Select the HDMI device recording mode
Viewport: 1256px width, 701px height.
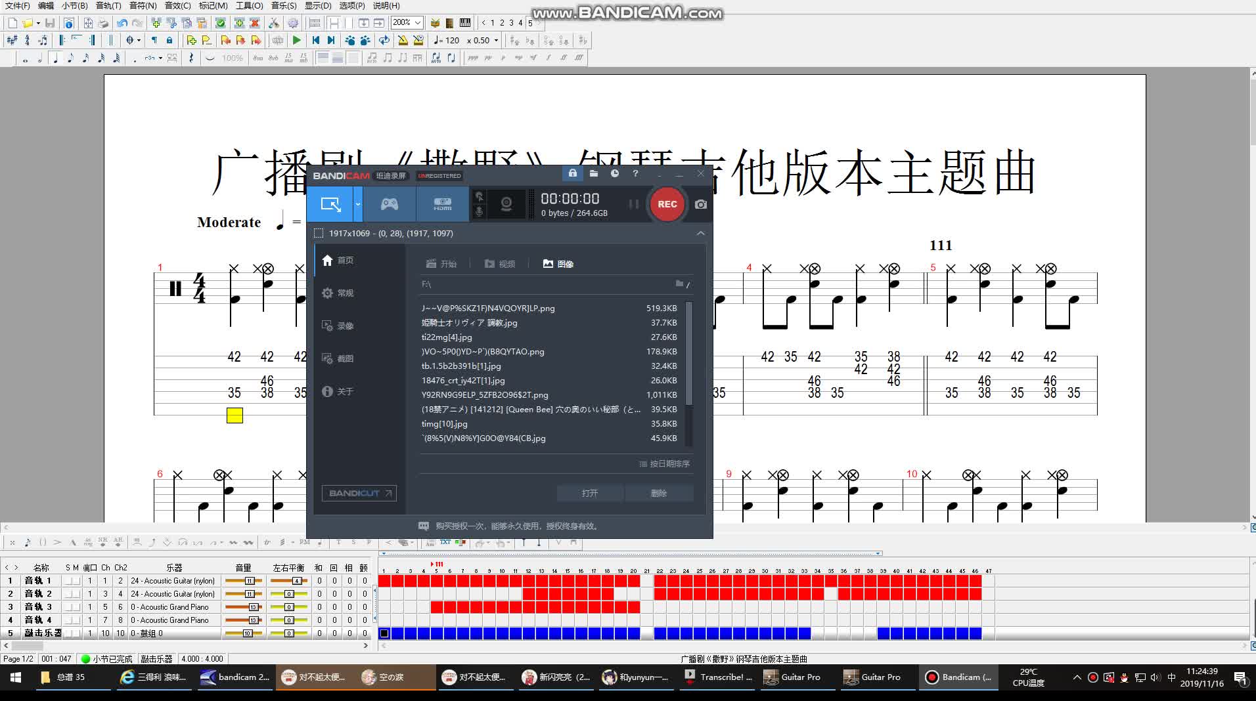tap(442, 204)
